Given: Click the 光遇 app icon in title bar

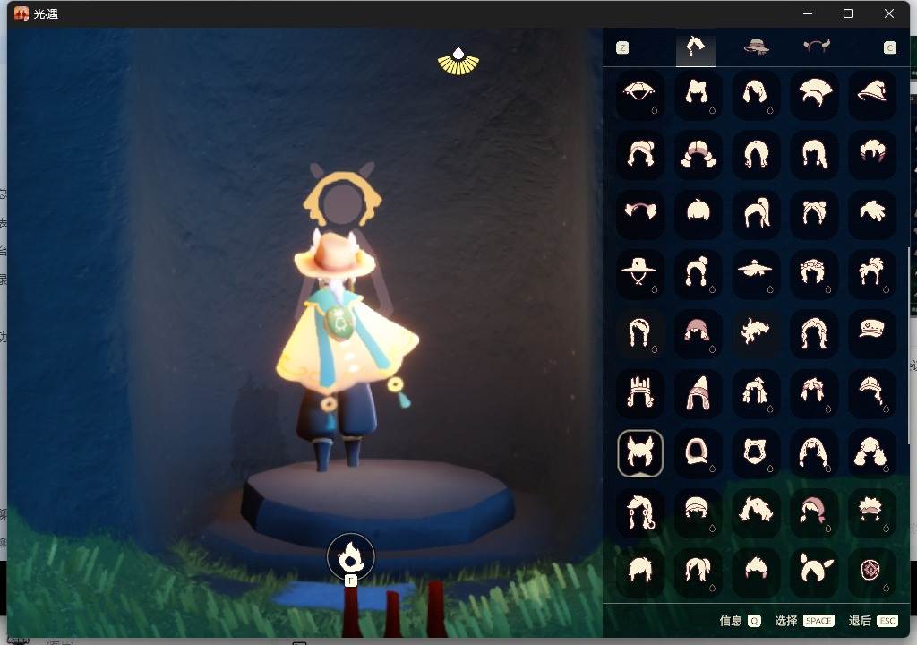Looking at the screenshot, I should (x=21, y=13).
